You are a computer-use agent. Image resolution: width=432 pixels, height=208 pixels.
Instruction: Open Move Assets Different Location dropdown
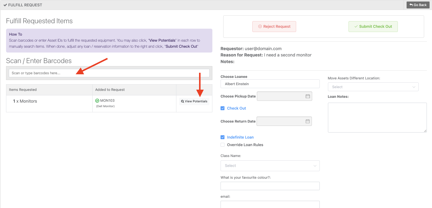pyautogui.click(x=373, y=87)
